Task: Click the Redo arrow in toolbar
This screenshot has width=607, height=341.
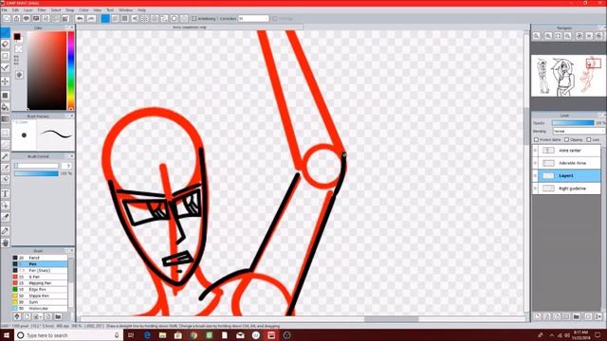Action: click(x=91, y=19)
